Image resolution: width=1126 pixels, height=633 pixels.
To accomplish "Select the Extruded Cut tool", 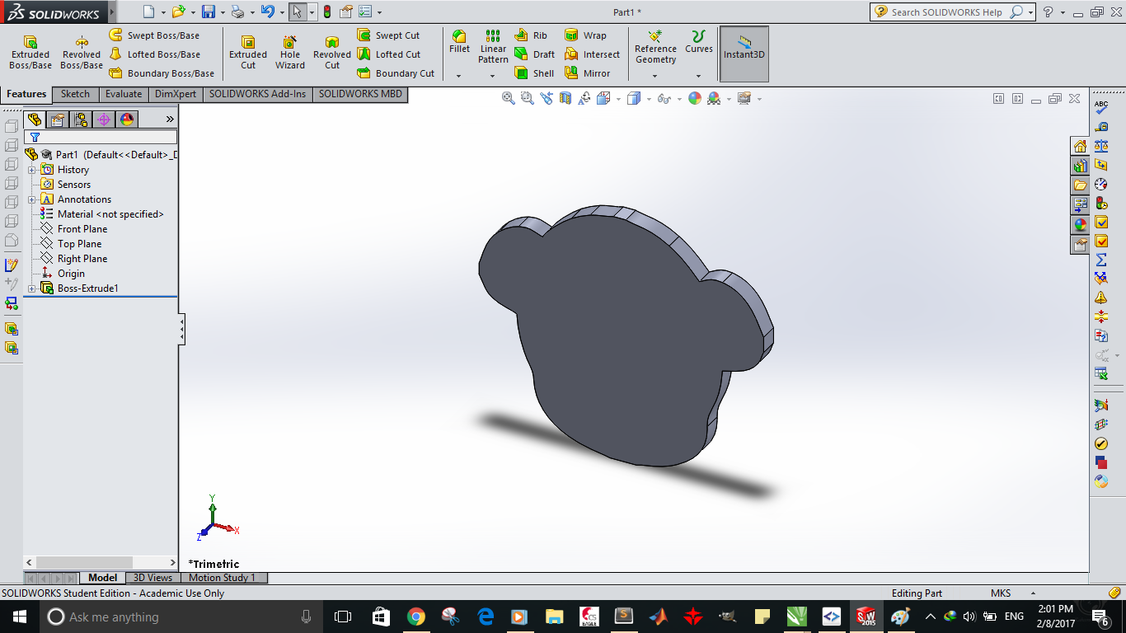I will [x=248, y=54].
